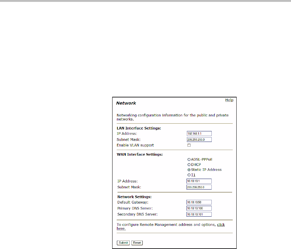
Task: Click the 'Network Settings:' heading
Action: point(134,197)
